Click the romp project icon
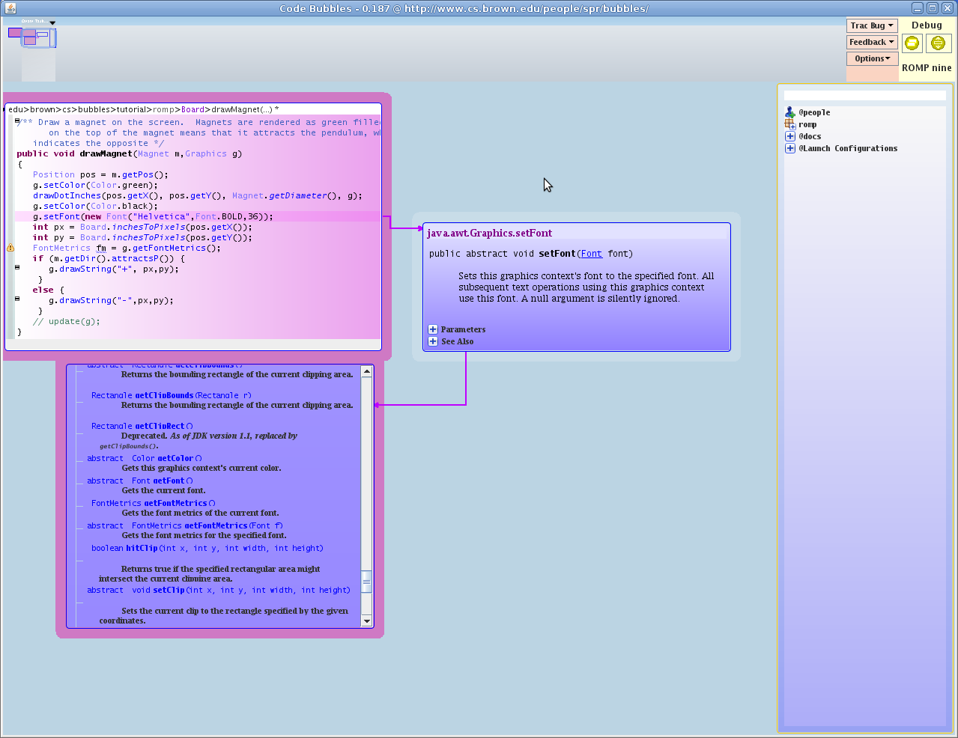The height and width of the screenshot is (738, 958). pyautogui.click(x=789, y=124)
